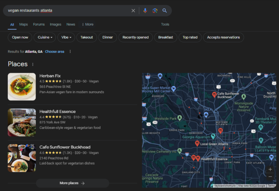Click Westview Cemetery map marker

tap(180, 151)
